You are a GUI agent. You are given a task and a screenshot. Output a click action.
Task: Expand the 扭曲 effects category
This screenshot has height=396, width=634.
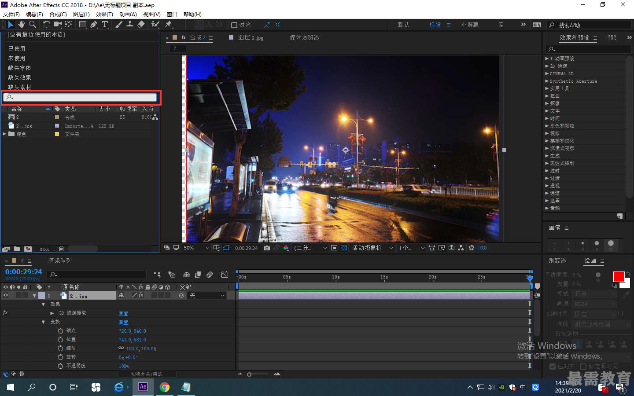(547, 96)
